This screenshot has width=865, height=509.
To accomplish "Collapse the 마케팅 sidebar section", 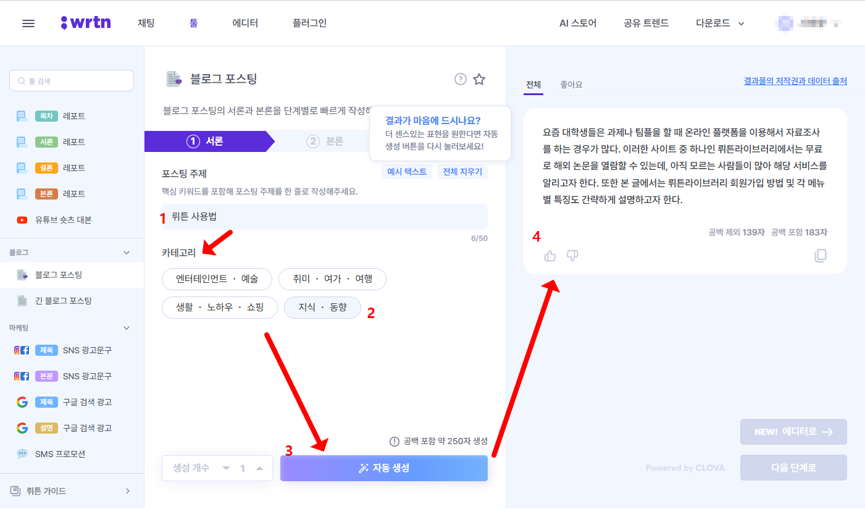I will click(126, 327).
